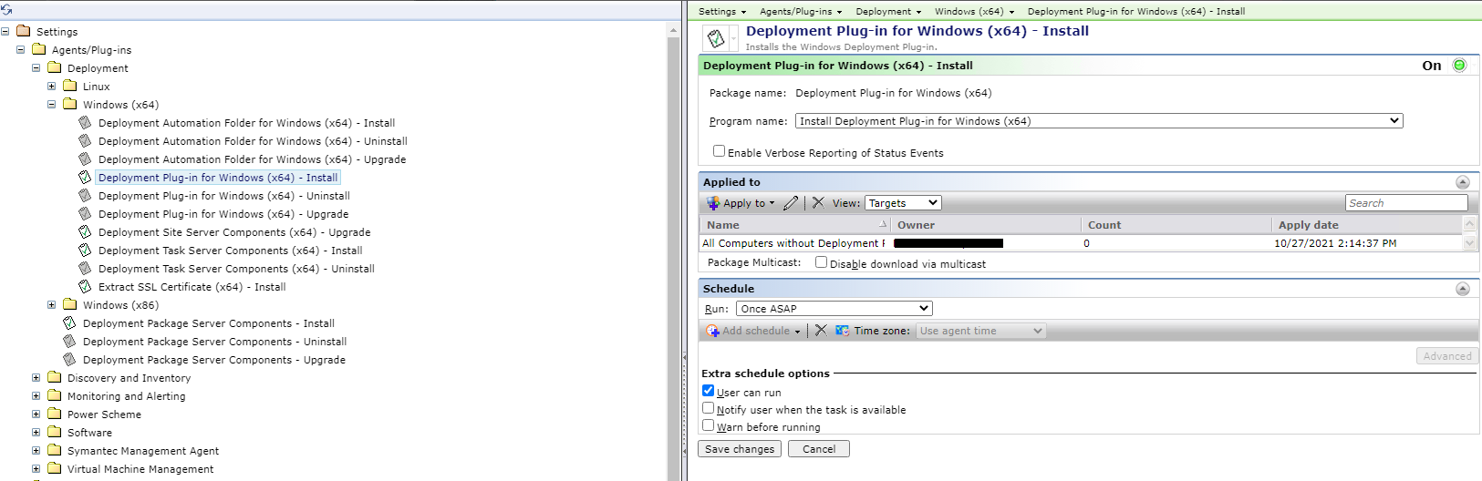
Task: Click the delete X icon in Applied to toolbar
Action: [x=818, y=203]
